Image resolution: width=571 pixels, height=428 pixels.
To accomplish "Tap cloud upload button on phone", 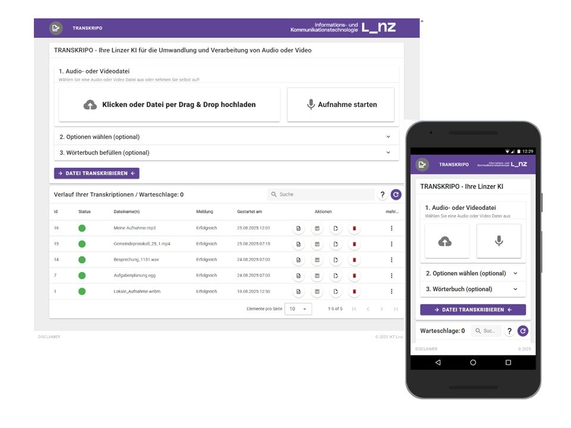I will pyautogui.click(x=447, y=241).
